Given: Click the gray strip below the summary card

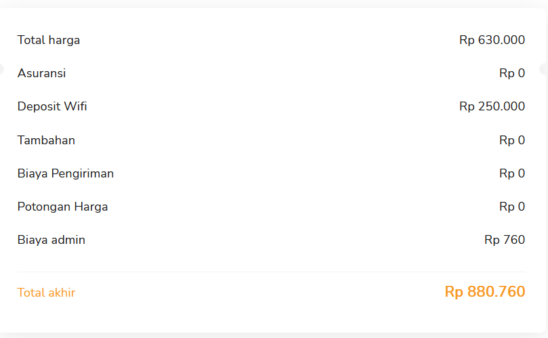Looking at the screenshot, I should (x=271, y=335).
